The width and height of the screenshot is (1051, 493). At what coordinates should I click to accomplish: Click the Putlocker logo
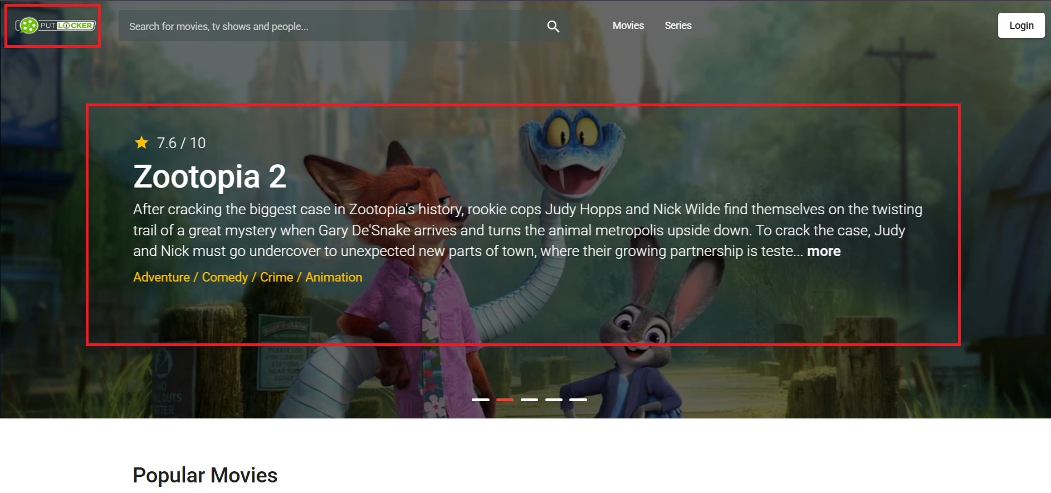click(56, 26)
